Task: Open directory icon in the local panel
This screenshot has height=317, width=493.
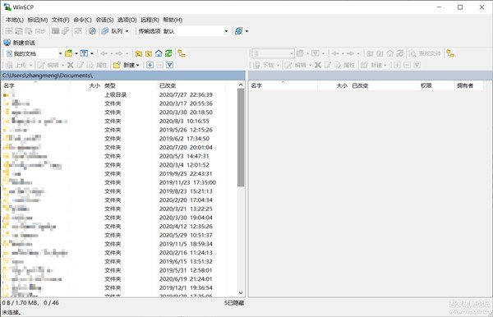Action: tap(68, 53)
